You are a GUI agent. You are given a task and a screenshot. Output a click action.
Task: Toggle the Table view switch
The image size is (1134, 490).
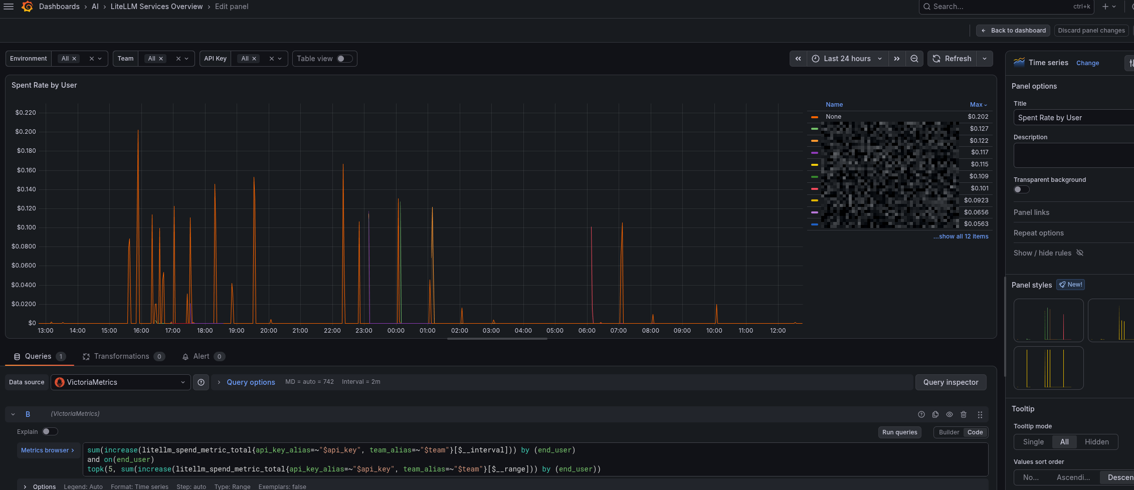click(x=344, y=59)
